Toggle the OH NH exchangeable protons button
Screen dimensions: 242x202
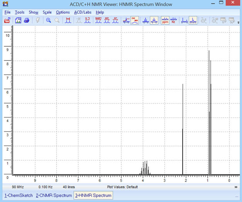135,20
